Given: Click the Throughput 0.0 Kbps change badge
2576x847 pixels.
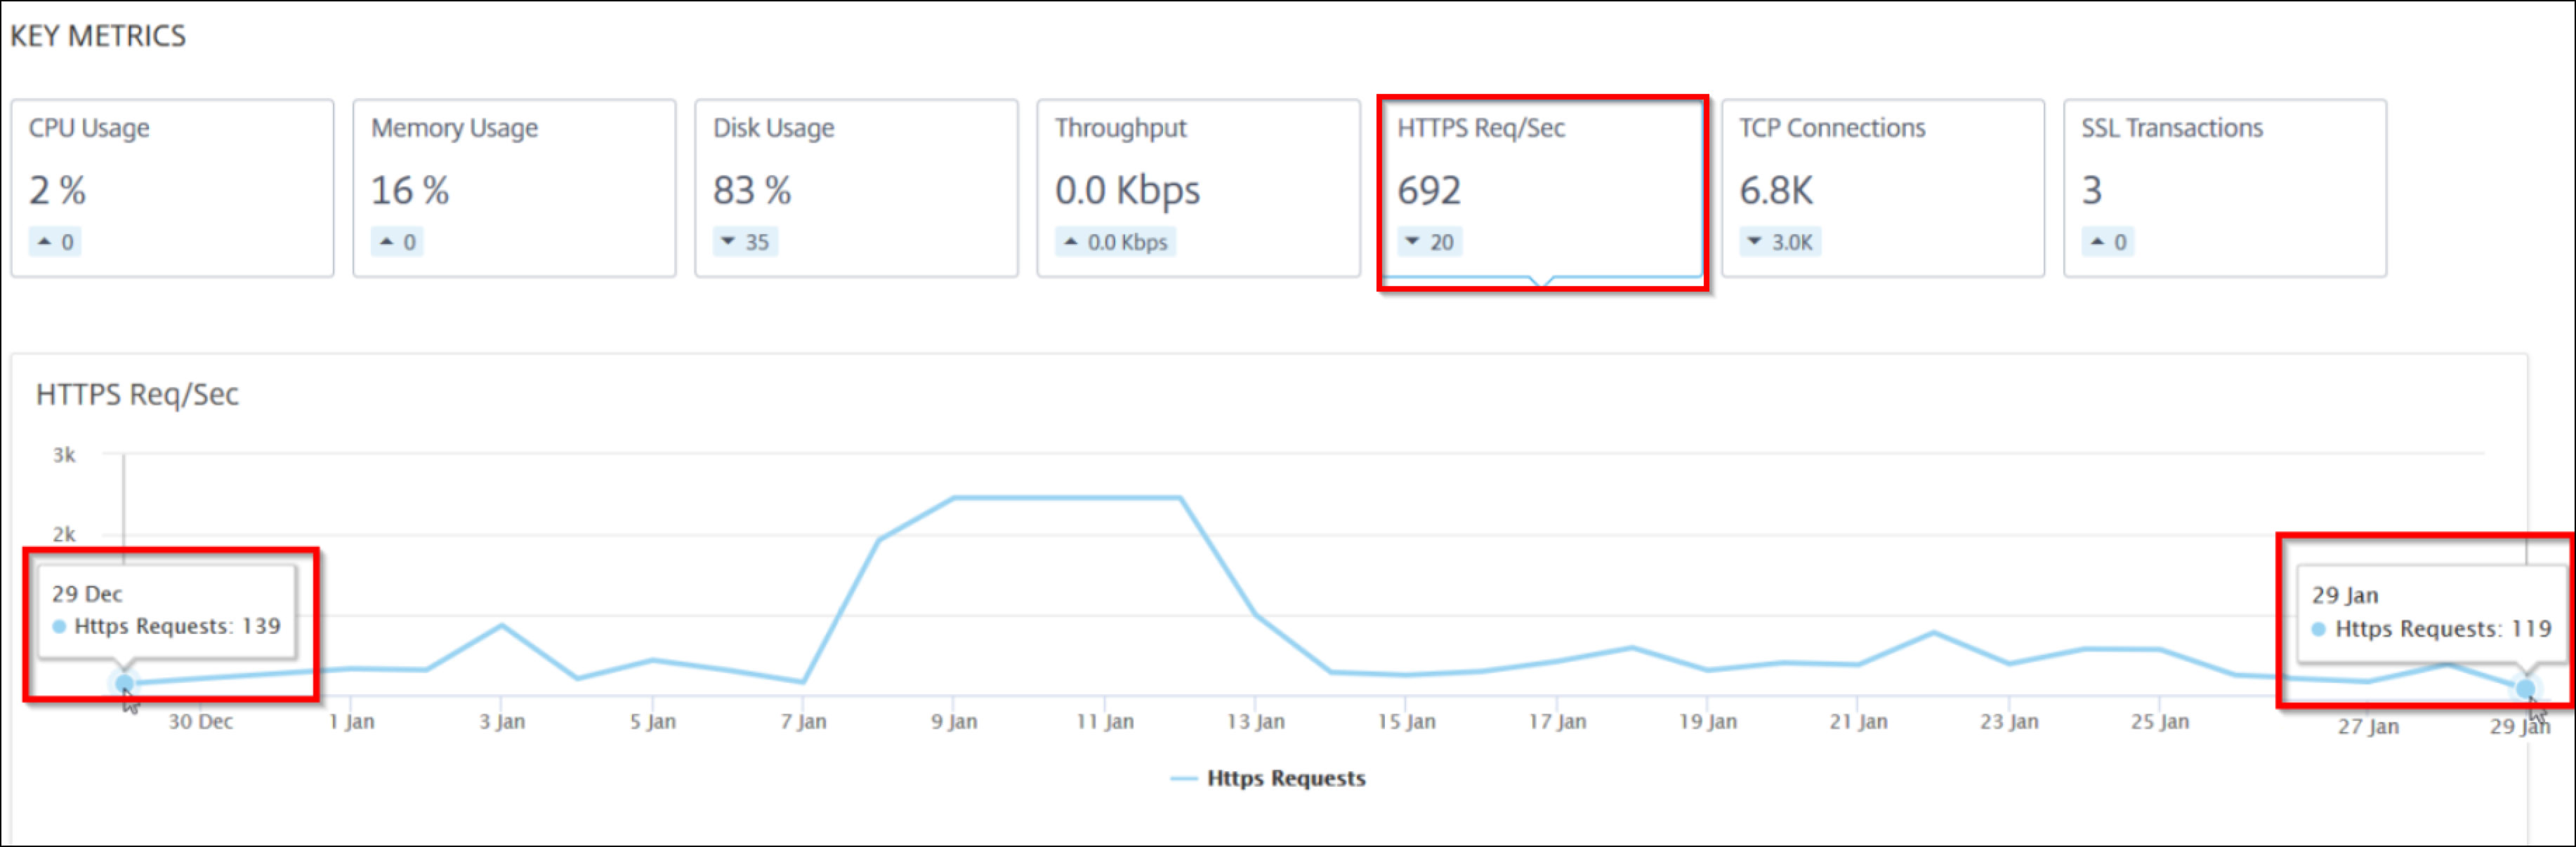Looking at the screenshot, I should click(x=1115, y=242).
